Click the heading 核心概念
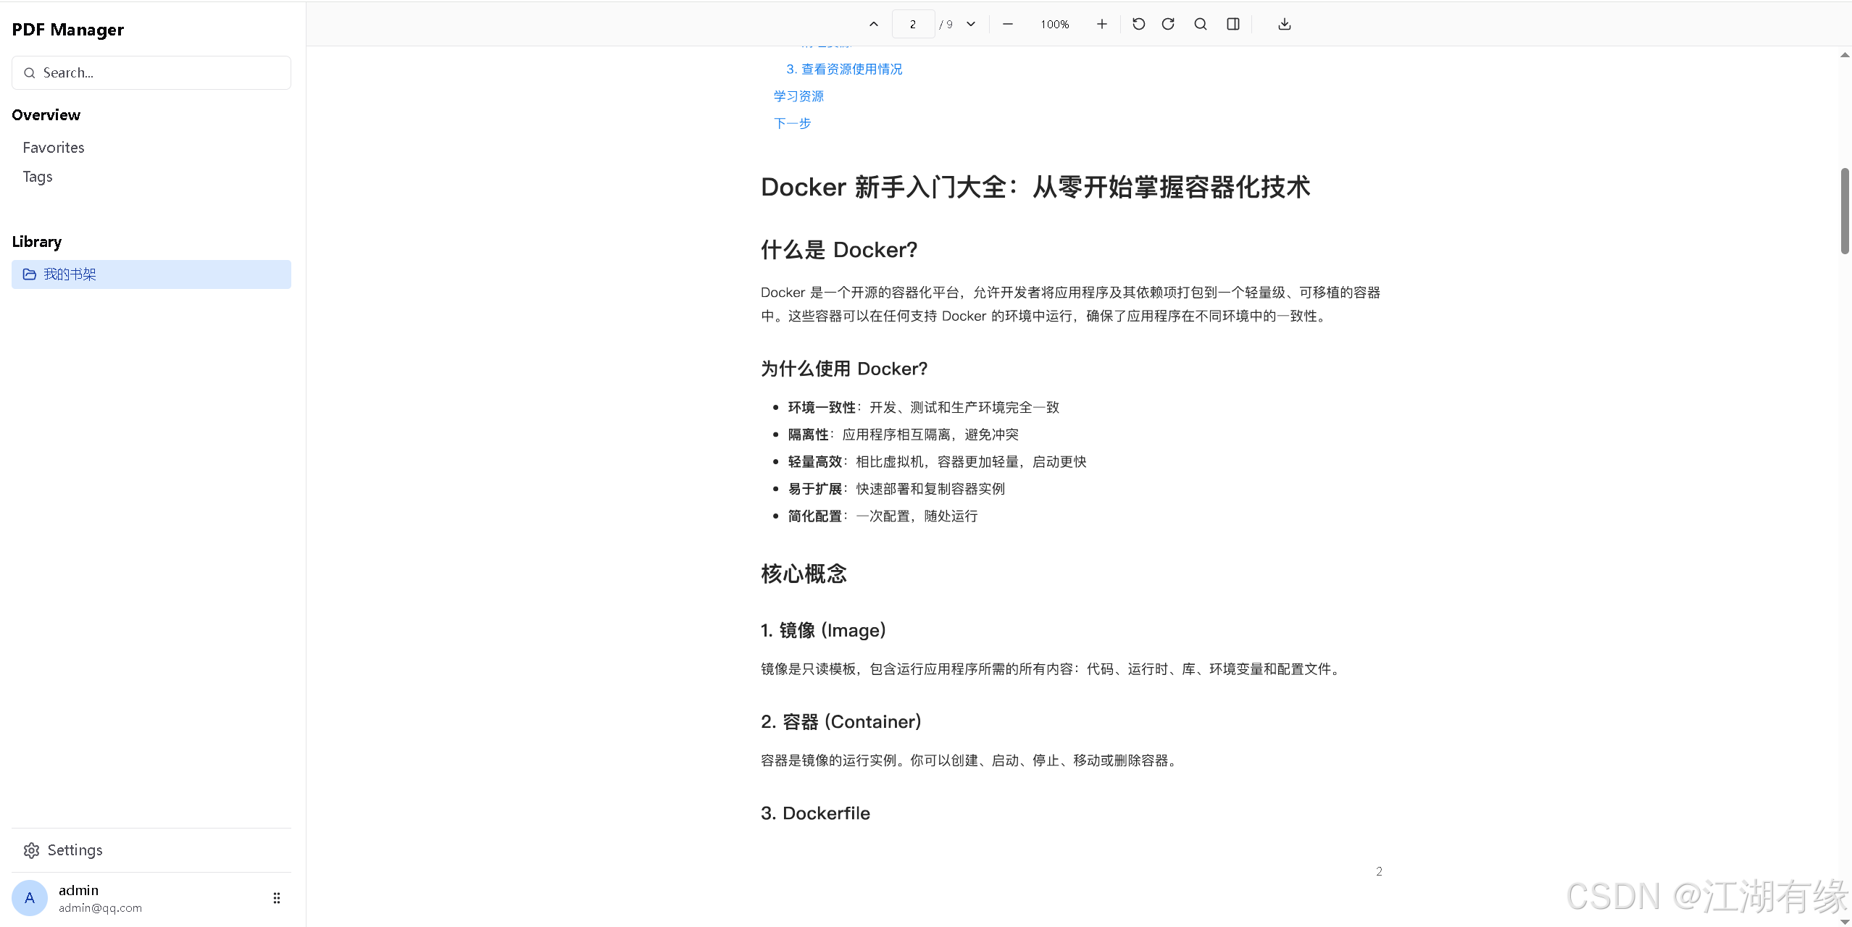The width and height of the screenshot is (1852, 927). coord(804,574)
